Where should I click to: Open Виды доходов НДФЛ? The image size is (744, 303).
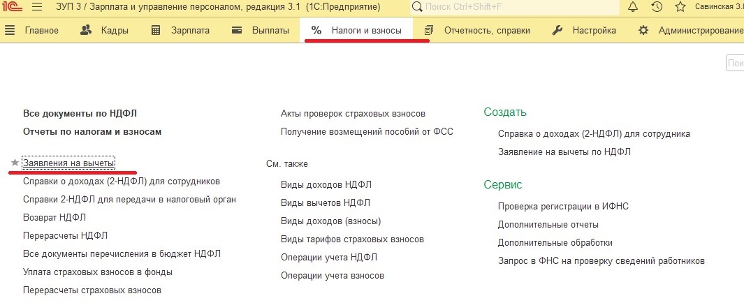tap(326, 185)
